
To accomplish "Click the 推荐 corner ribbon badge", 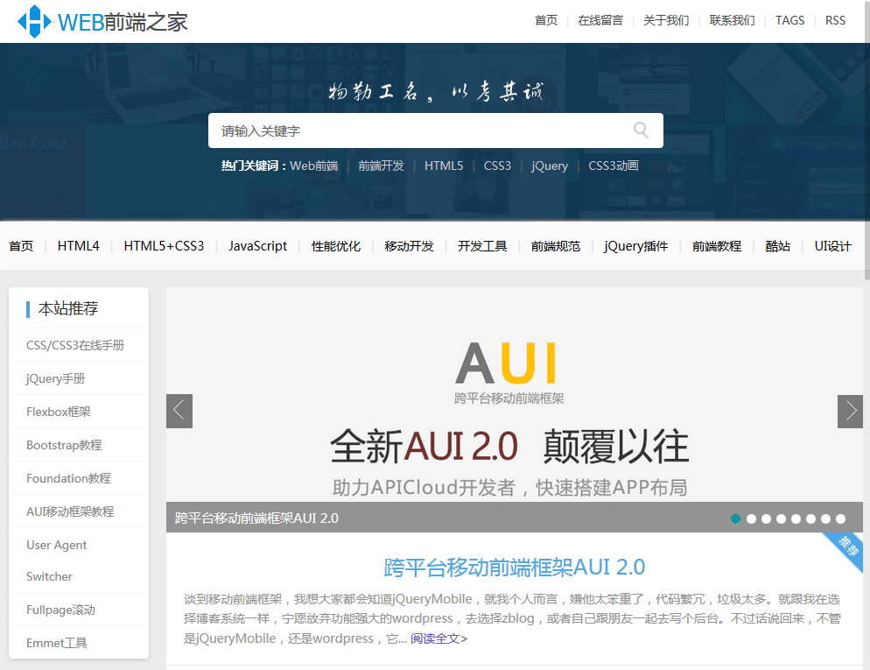I will pos(845,549).
